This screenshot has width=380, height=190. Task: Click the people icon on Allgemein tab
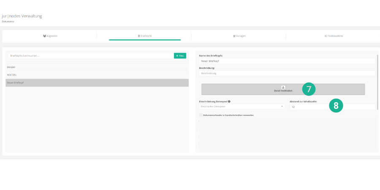tap(44, 36)
